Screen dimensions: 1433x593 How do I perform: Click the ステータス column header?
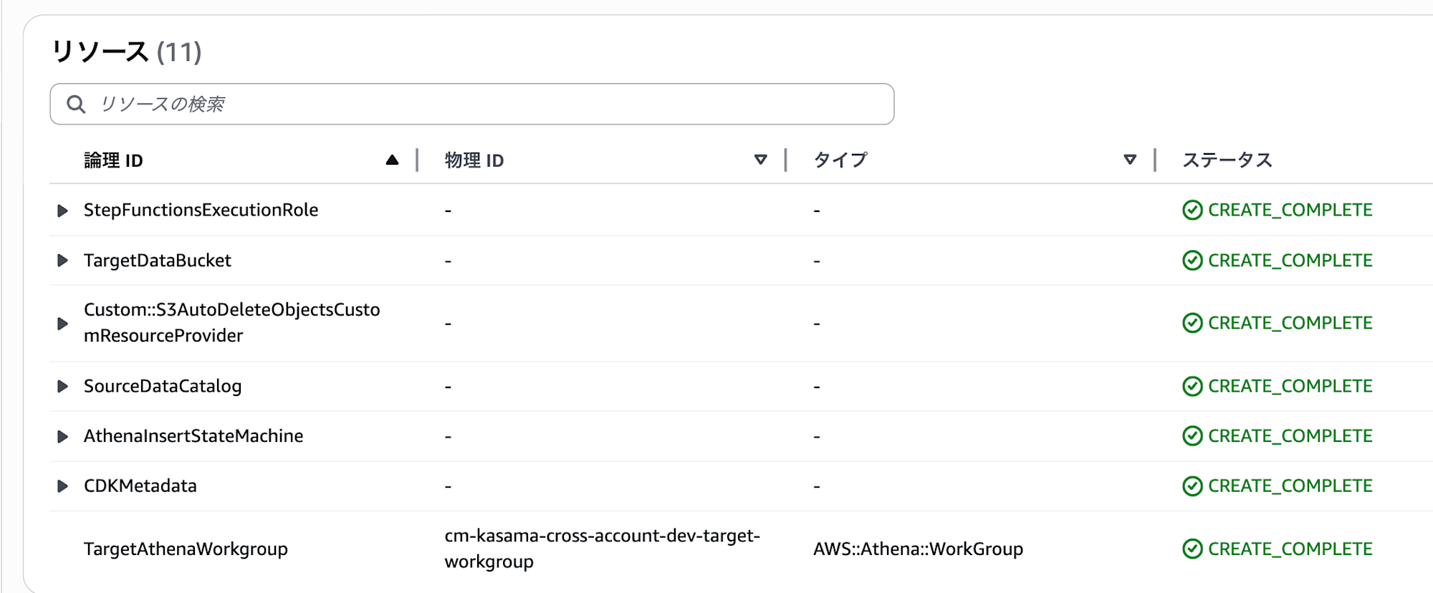pyautogui.click(x=1227, y=160)
